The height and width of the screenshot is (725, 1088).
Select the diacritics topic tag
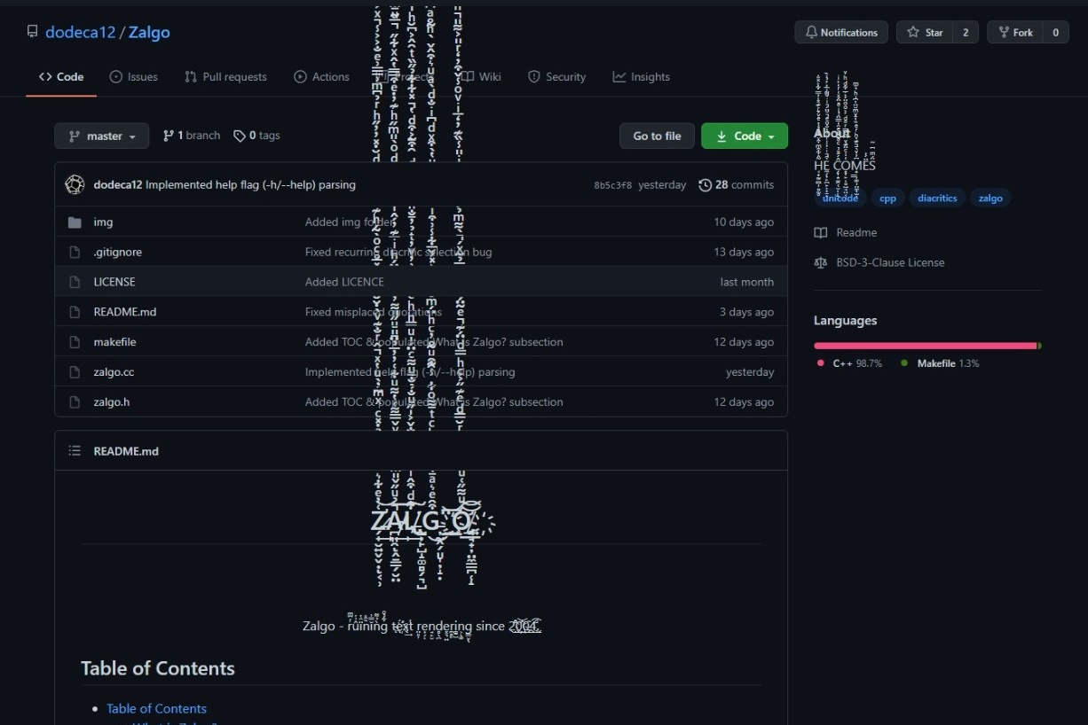937,199
